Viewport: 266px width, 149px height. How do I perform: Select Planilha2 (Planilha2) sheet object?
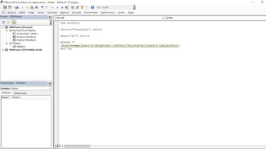26,37
